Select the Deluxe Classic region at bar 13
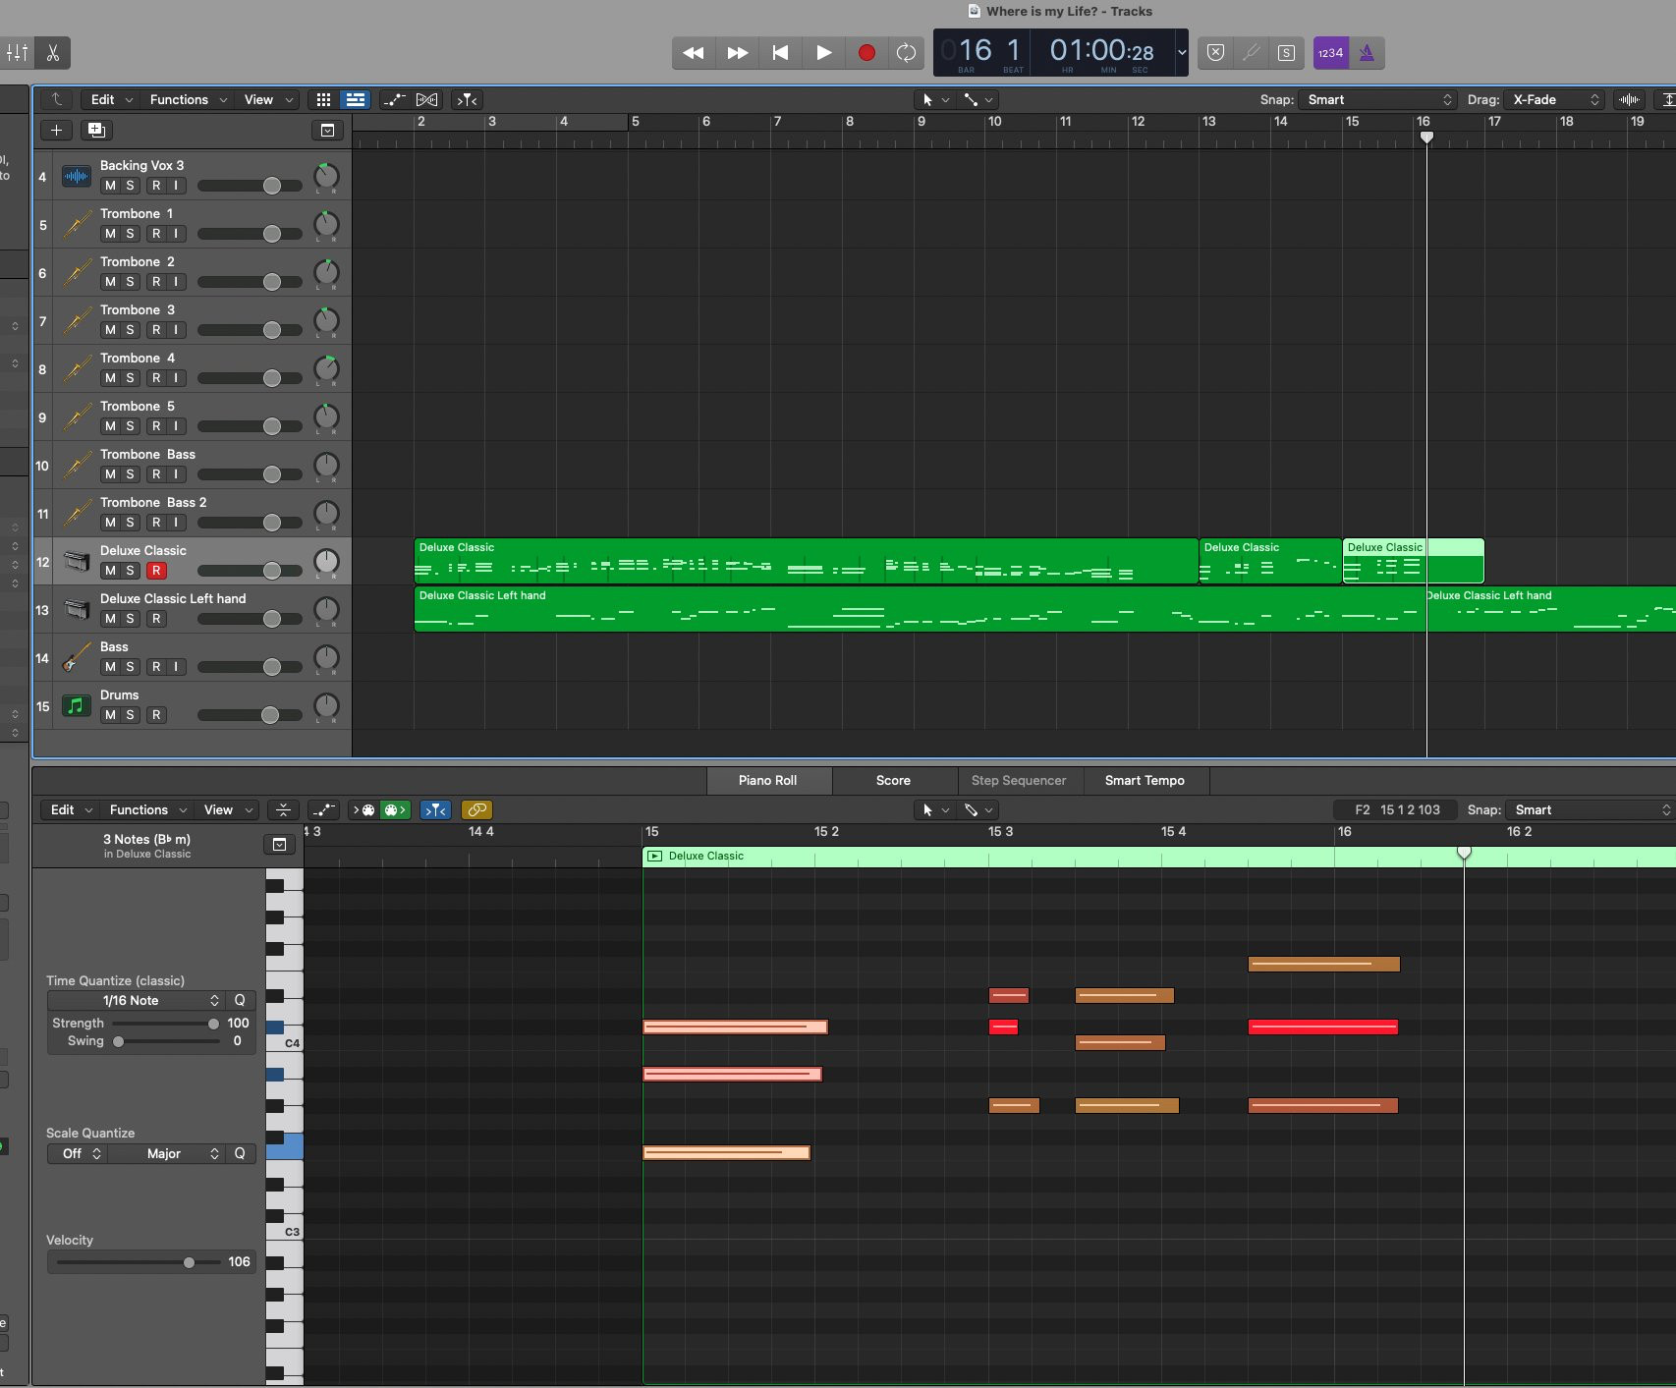1676x1388 pixels. click(x=1270, y=561)
